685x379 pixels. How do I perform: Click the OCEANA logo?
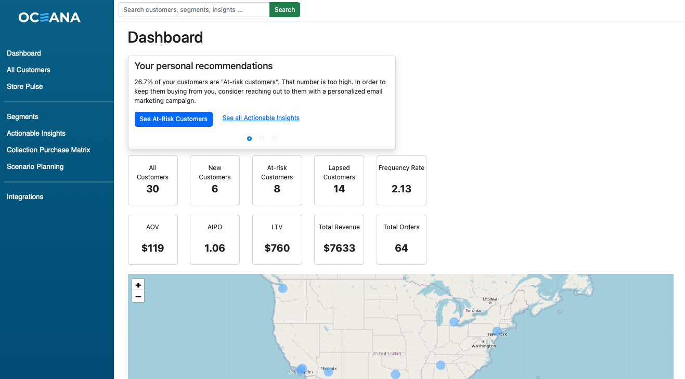coord(49,17)
